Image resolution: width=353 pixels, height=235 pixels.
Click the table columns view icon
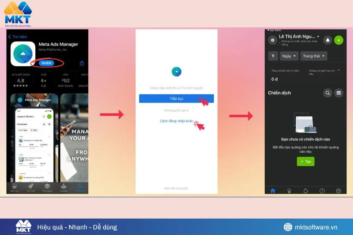338,93
